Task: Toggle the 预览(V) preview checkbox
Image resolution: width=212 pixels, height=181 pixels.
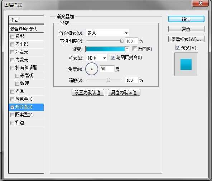Action: pyautogui.click(x=178, y=47)
